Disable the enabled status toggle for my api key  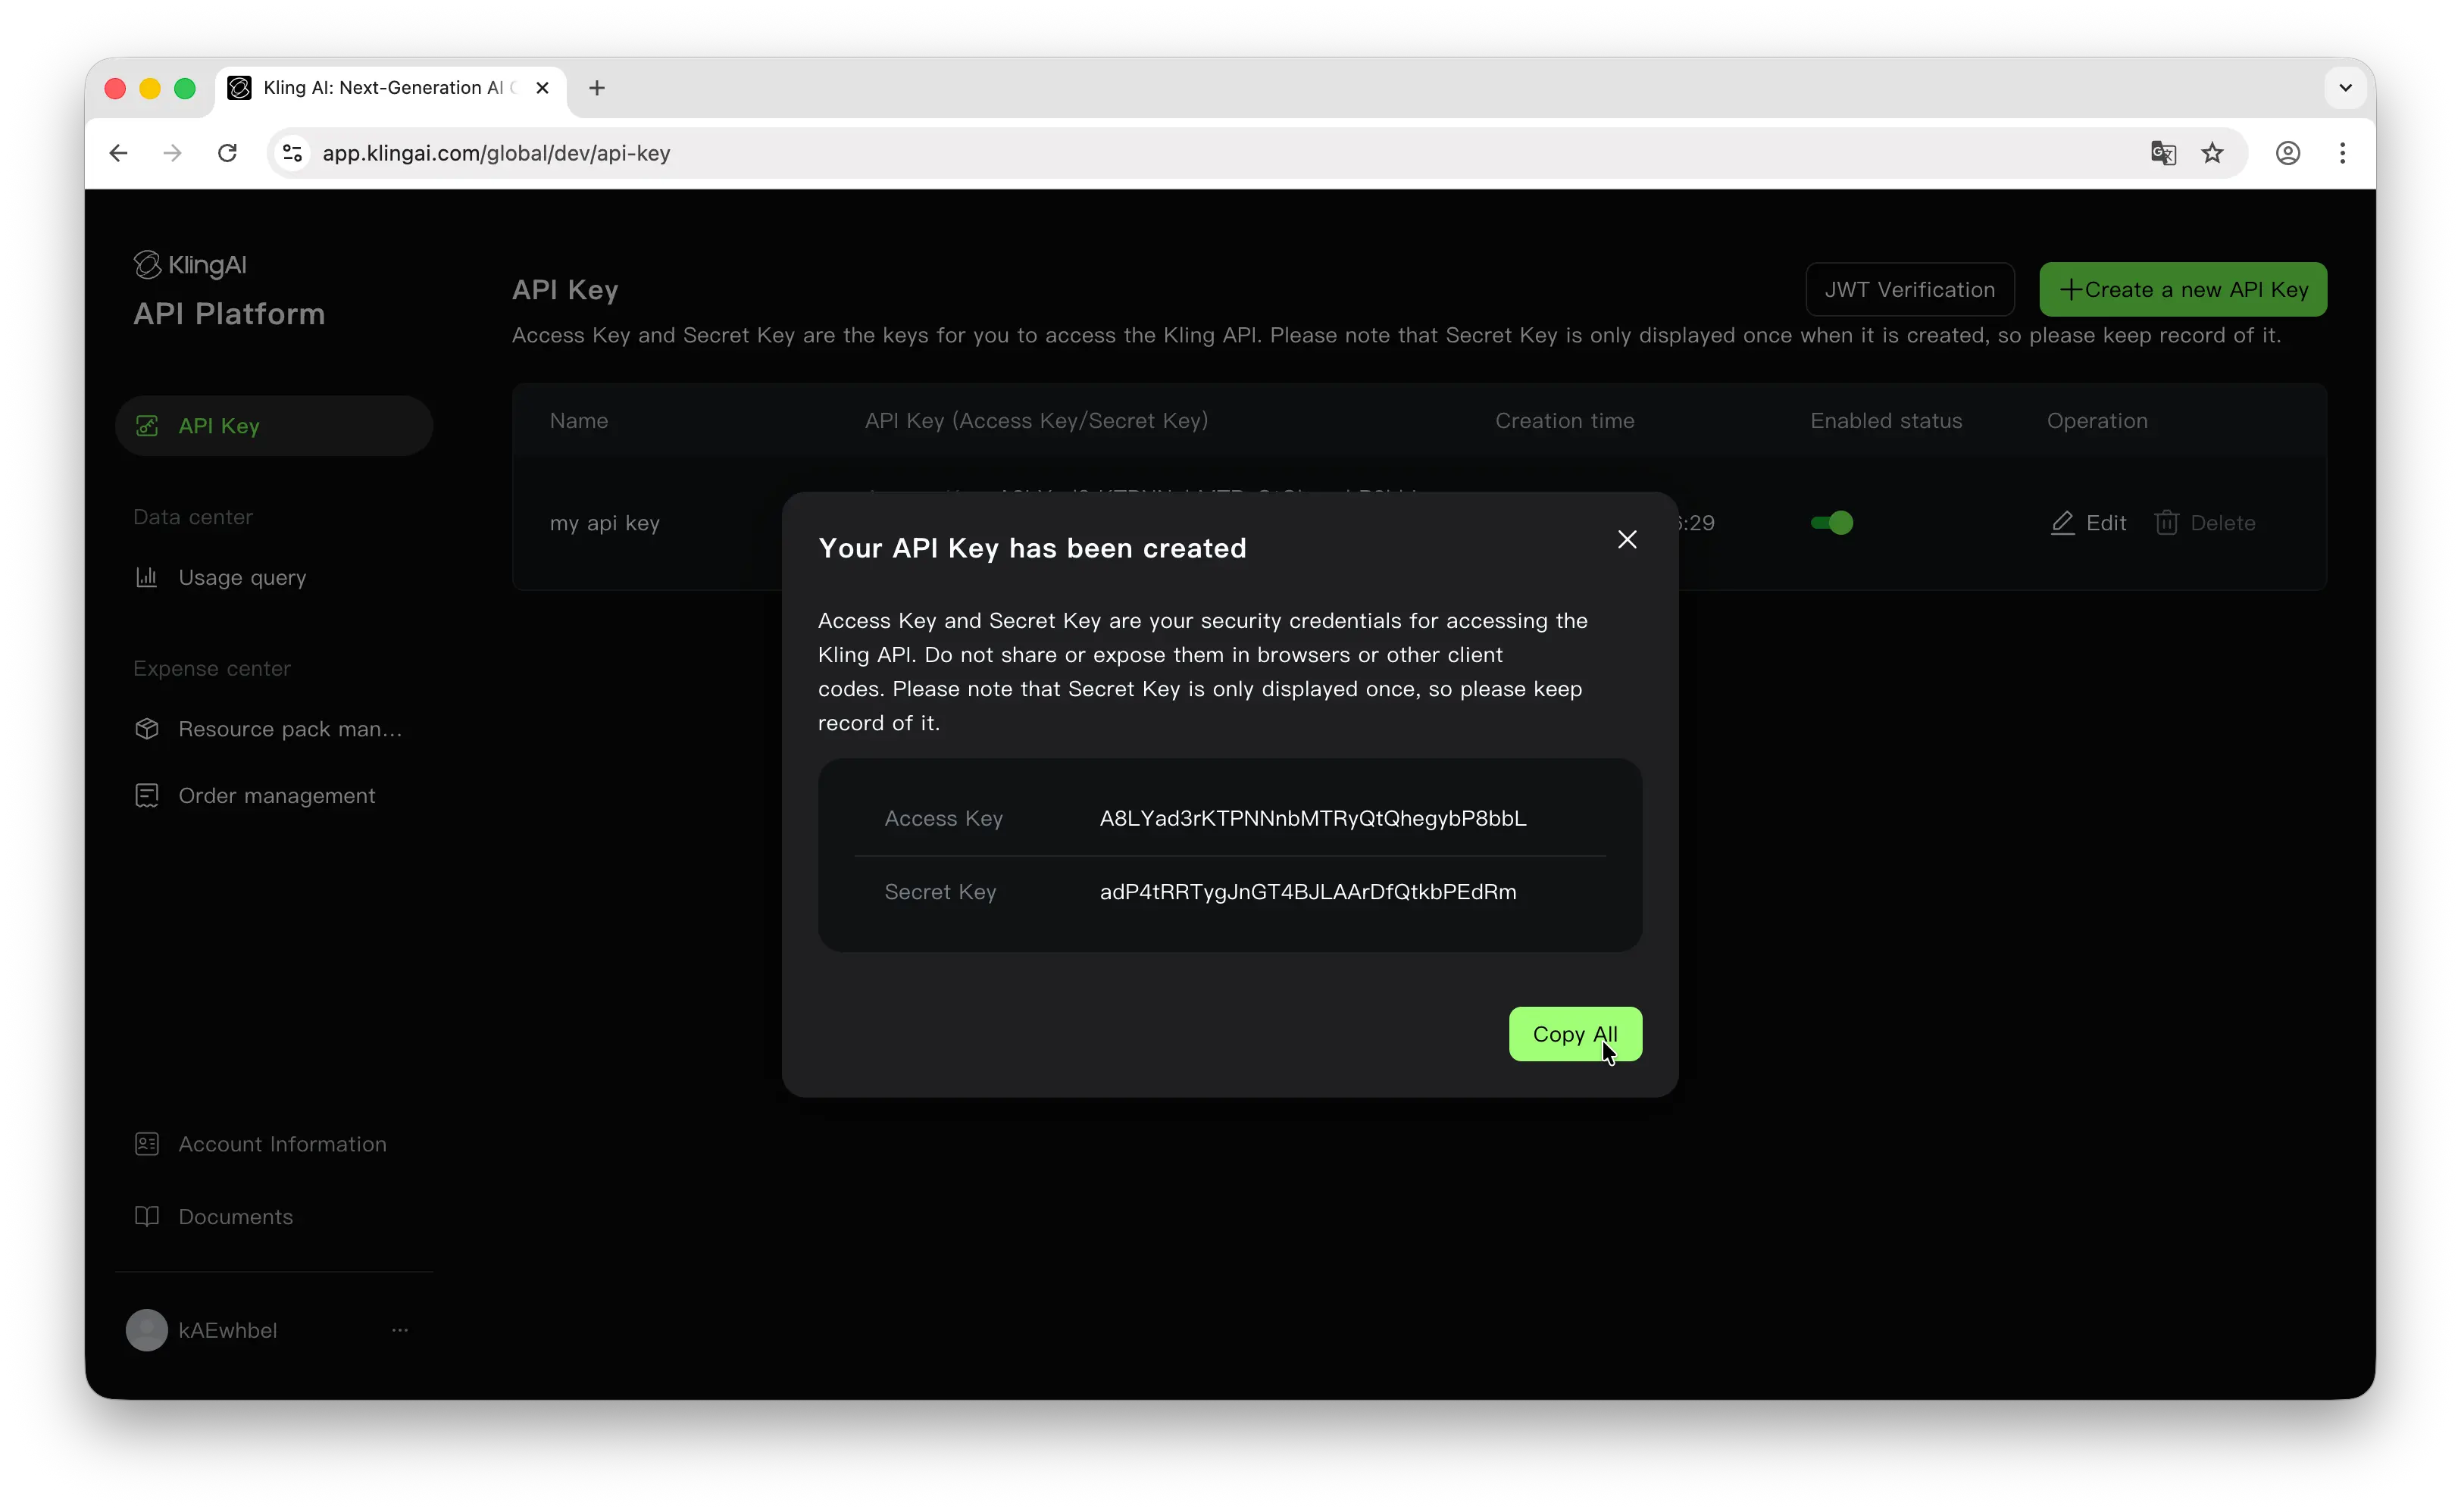[1831, 522]
